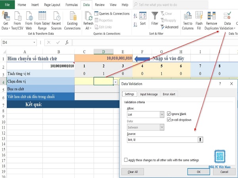Click cell with 10,010,001,010
This screenshot has width=238, height=178.
click(x=104, y=58)
